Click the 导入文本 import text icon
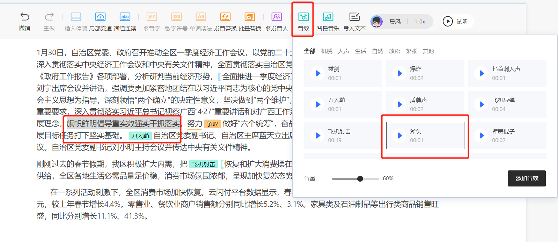558x242 pixels. tap(354, 17)
